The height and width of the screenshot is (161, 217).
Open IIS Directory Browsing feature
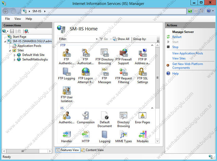coord(123,119)
